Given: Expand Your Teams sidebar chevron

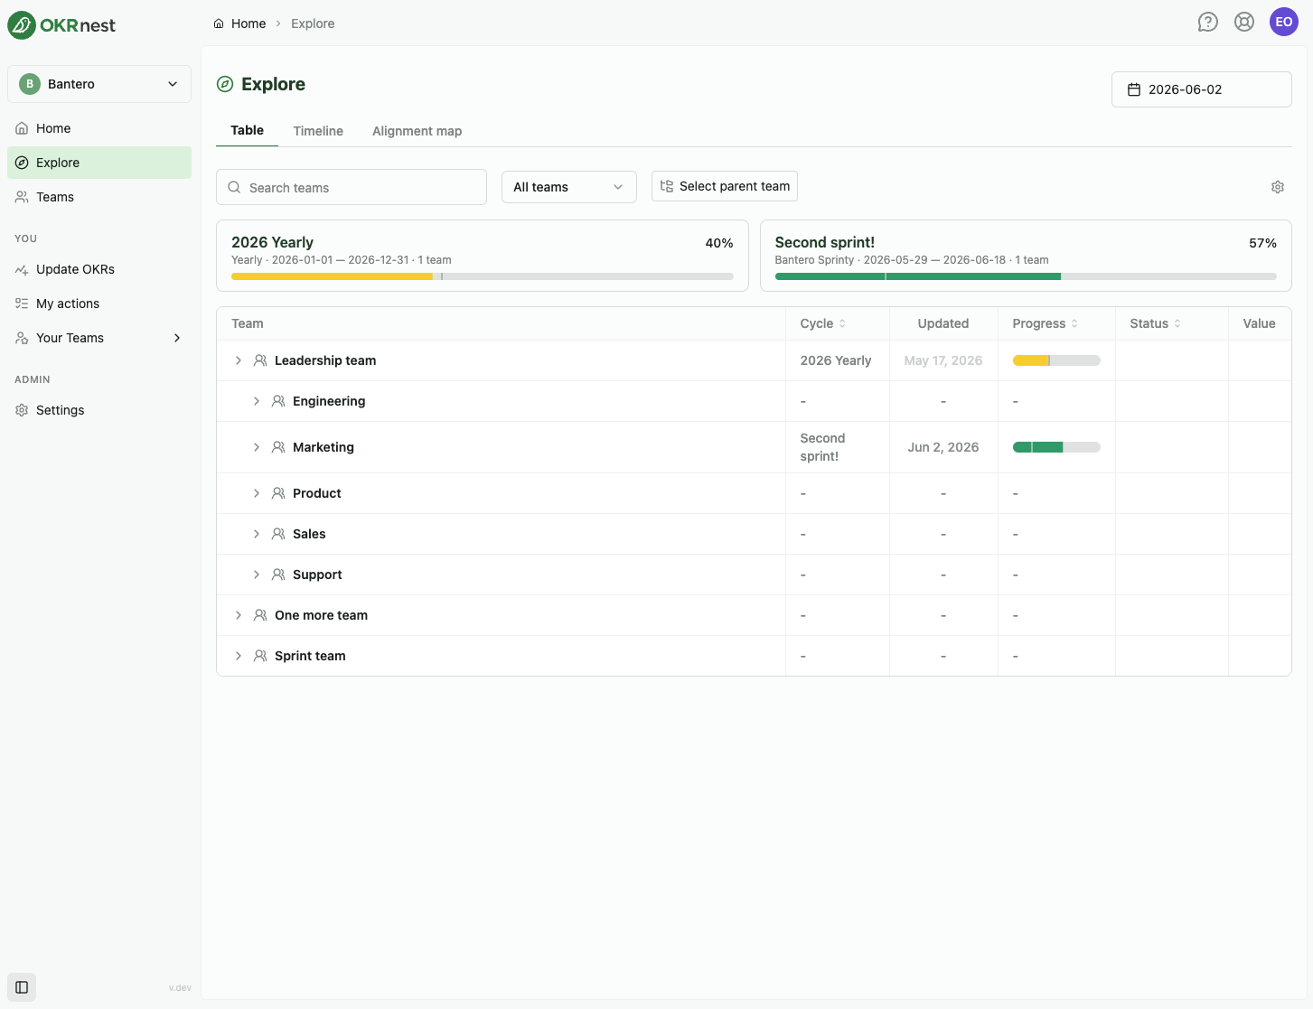Looking at the screenshot, I should point(177,338).
